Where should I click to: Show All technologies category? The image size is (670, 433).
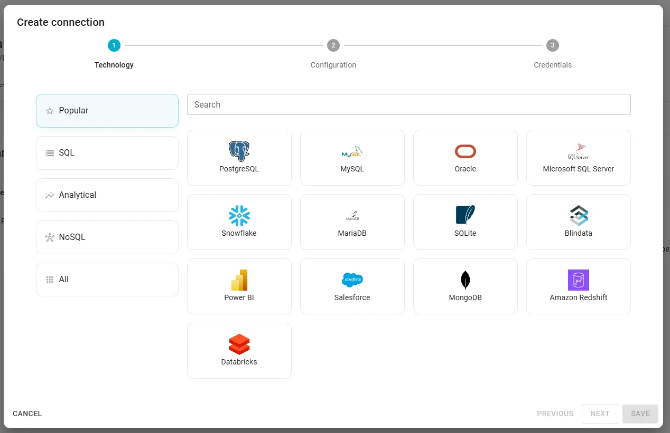107,280
